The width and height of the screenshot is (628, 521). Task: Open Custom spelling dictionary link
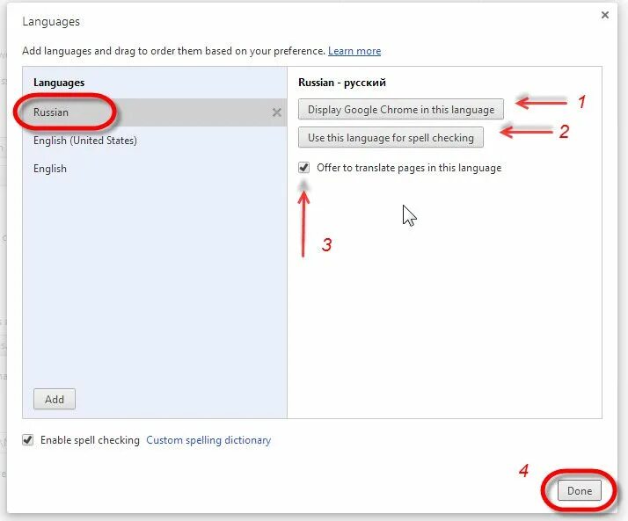coord(208,440)
